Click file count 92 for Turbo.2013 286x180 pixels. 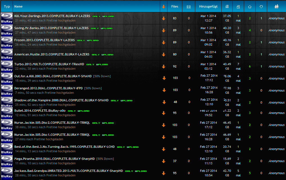click(174, 67)
